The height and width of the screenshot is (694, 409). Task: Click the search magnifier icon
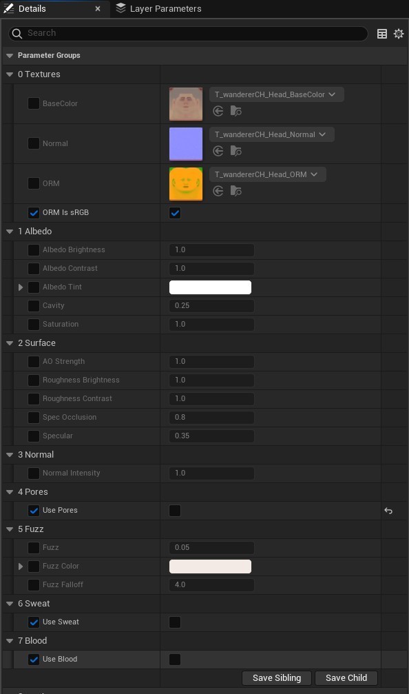(x=17, y=34)
